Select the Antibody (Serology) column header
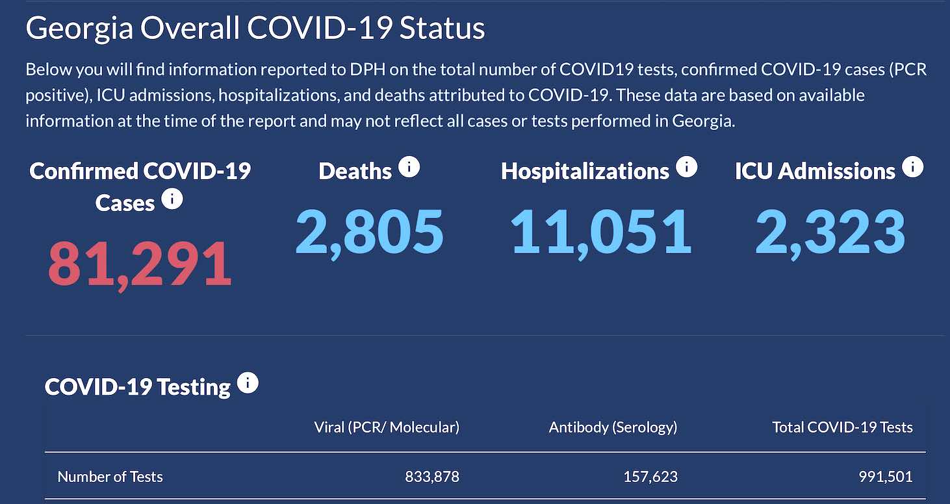This screenshot has height=504, width=950. (613, 427)
